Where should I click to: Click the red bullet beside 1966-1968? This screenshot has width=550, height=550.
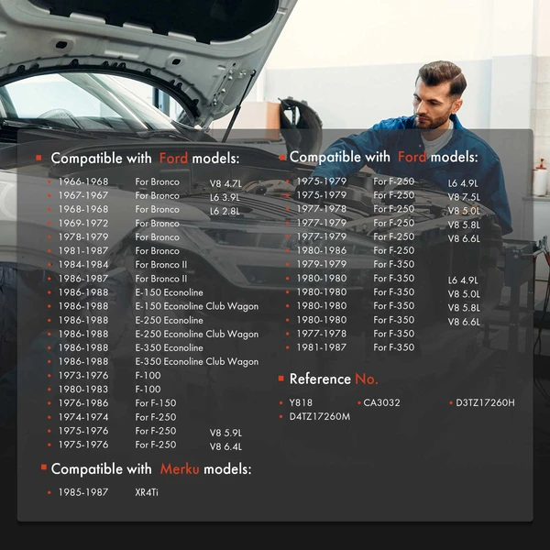click(x=49, y=182)
